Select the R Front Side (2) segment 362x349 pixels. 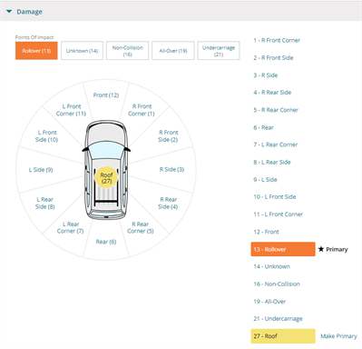tap(168, 136)
